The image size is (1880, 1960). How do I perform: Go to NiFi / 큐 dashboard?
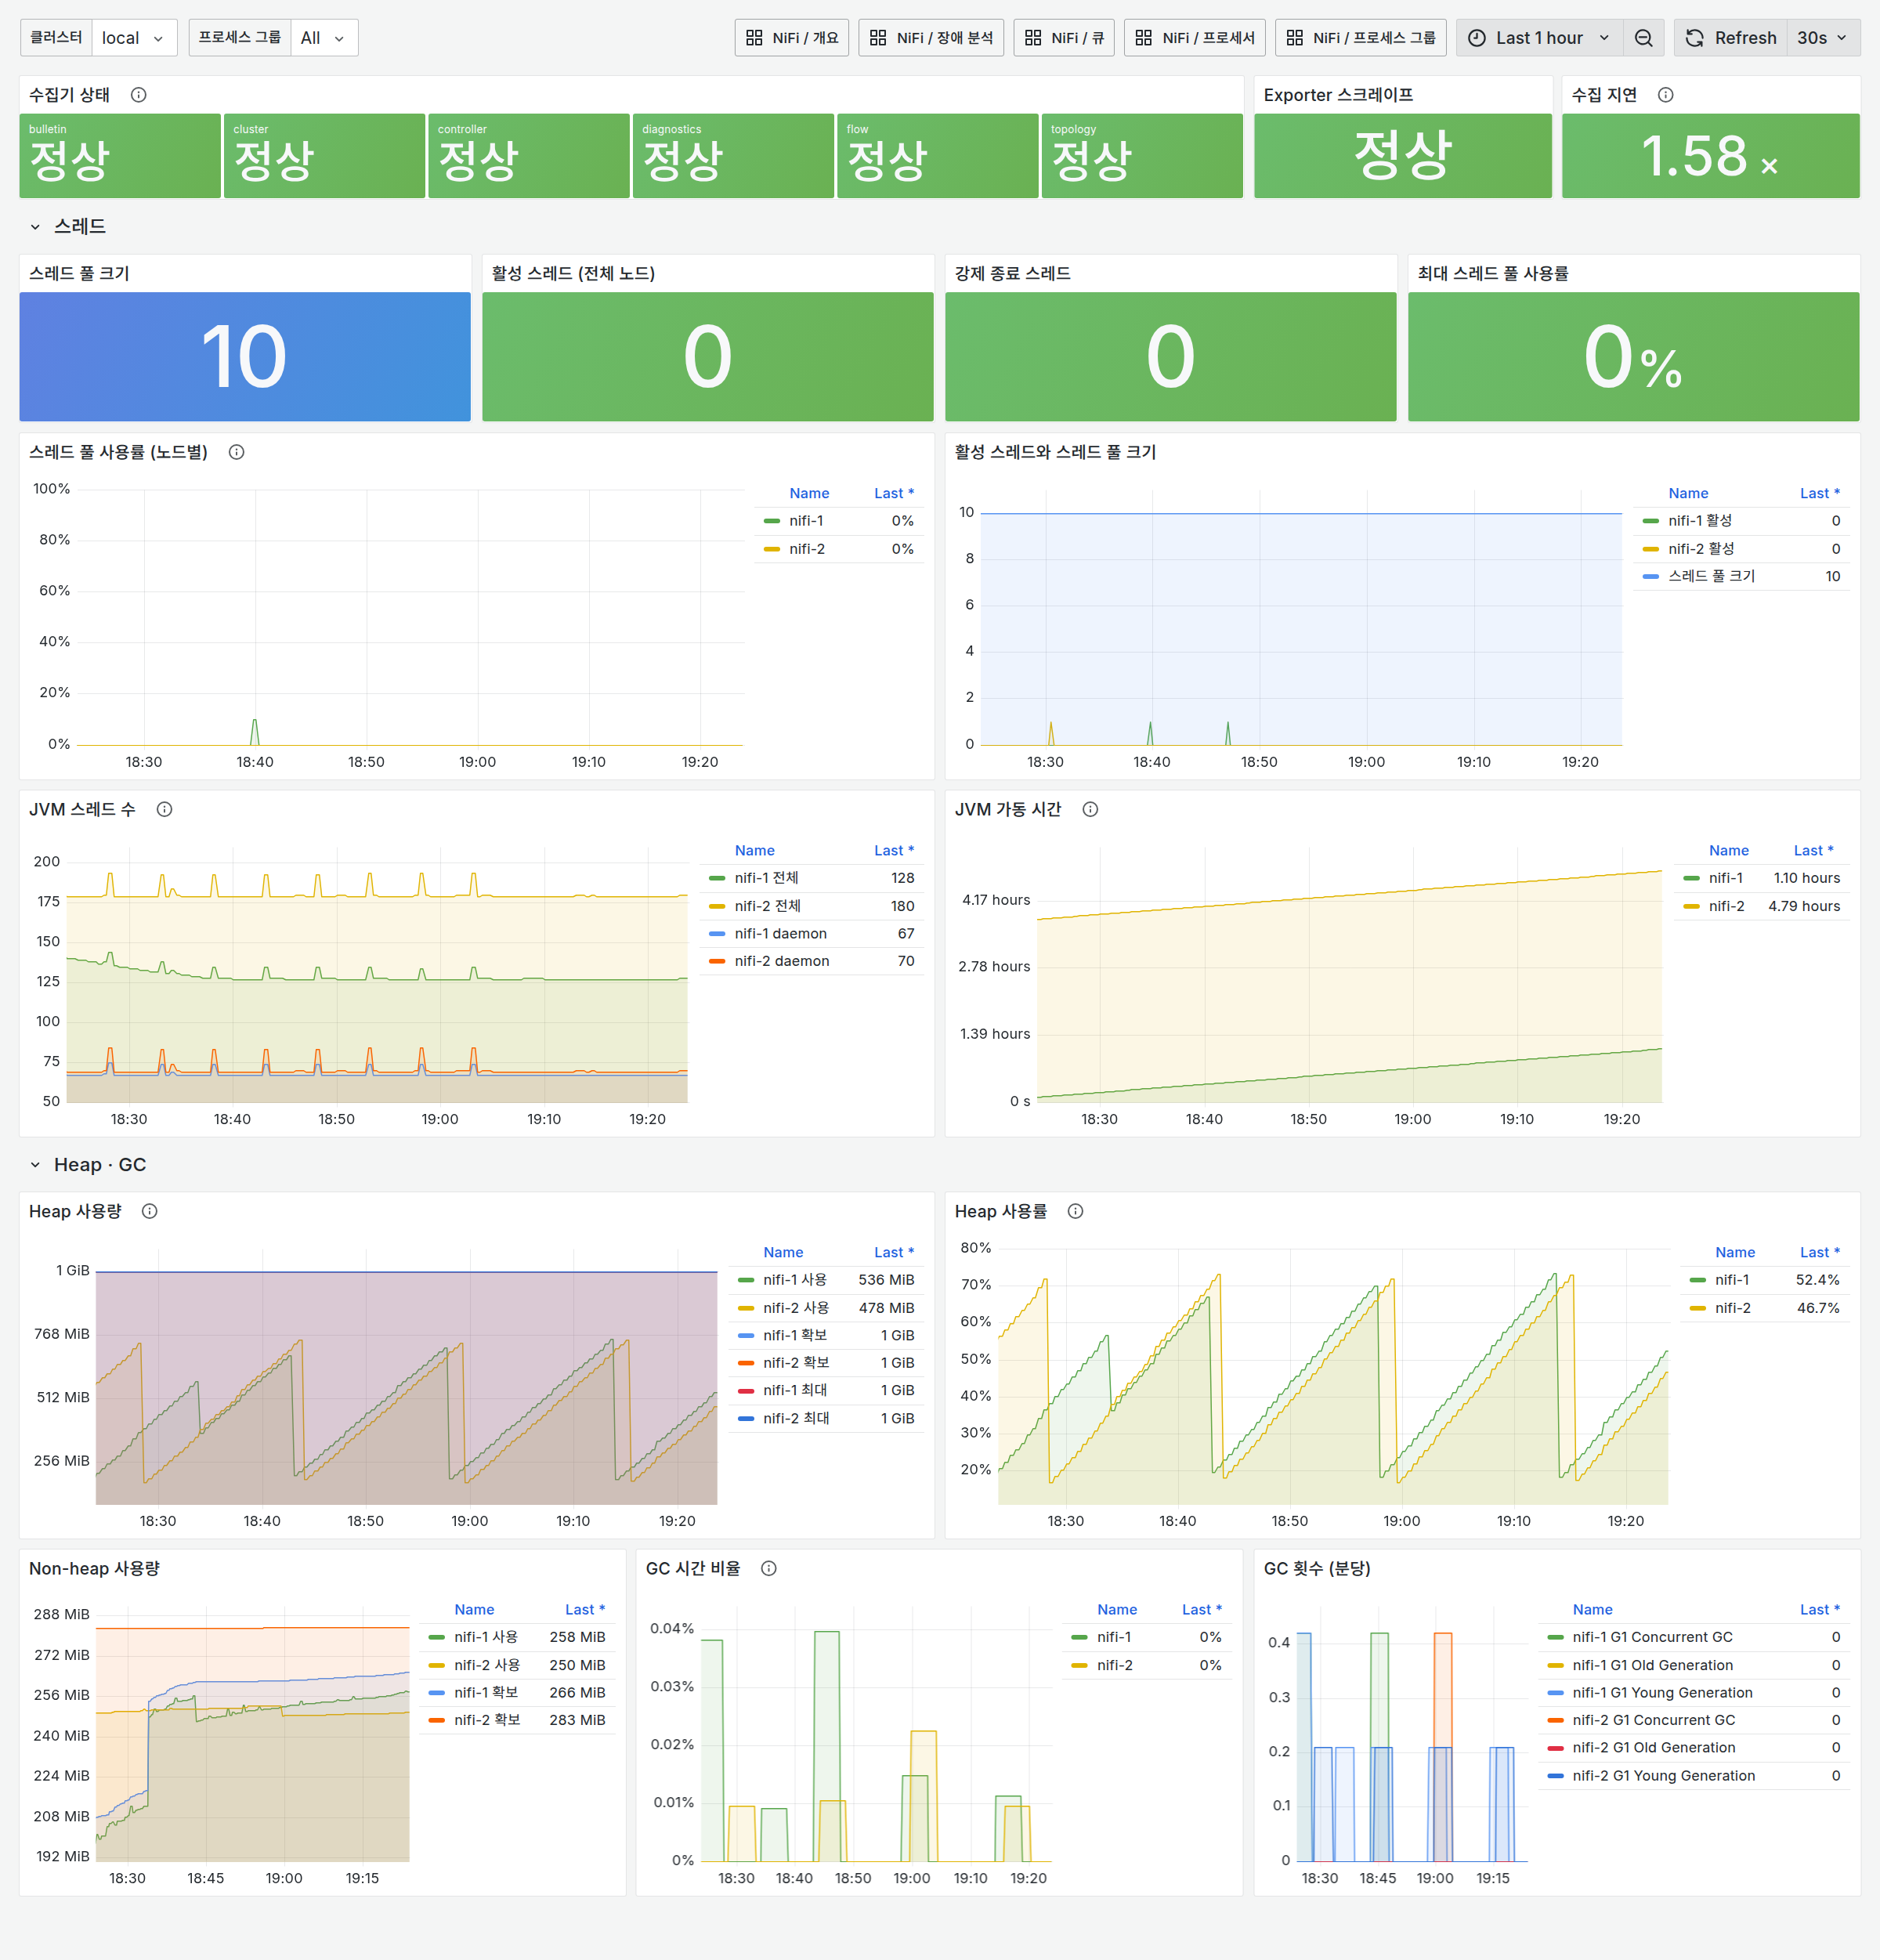coord(1064,38)
